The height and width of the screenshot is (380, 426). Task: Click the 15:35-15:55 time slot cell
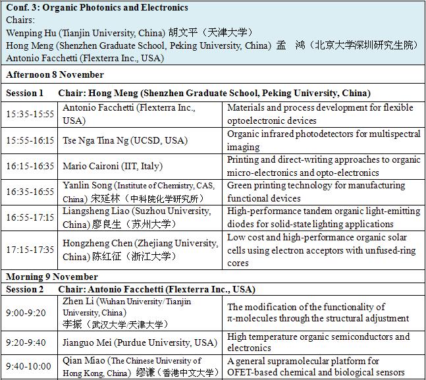pyautogui.click(x=30, y=114)
